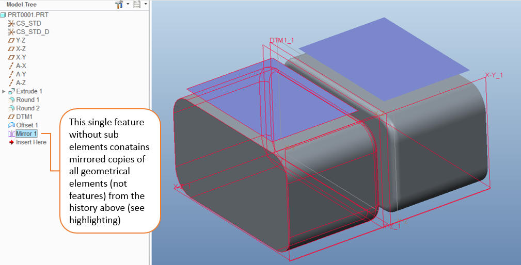Click the plane icon beside Y-Z
Image resolution: width=521 pixels, height=265 pixels.
(x=11, y=40)
